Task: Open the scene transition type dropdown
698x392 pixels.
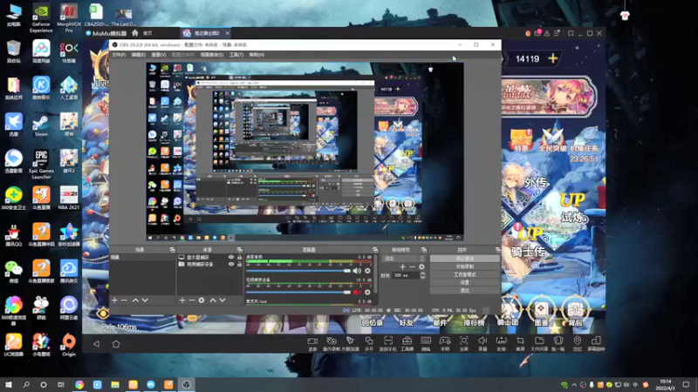Action: pyautogui.click(x=404, y=258)
